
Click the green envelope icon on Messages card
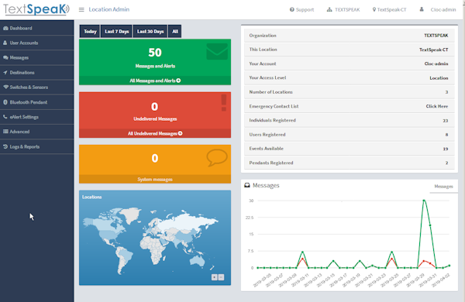pos(217,51)
